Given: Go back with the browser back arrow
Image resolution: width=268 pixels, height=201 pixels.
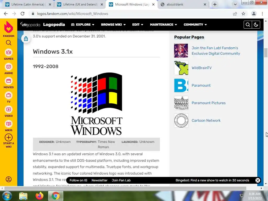Looking at the screenshot, I should pyautogui.click(x=6, y=14).
